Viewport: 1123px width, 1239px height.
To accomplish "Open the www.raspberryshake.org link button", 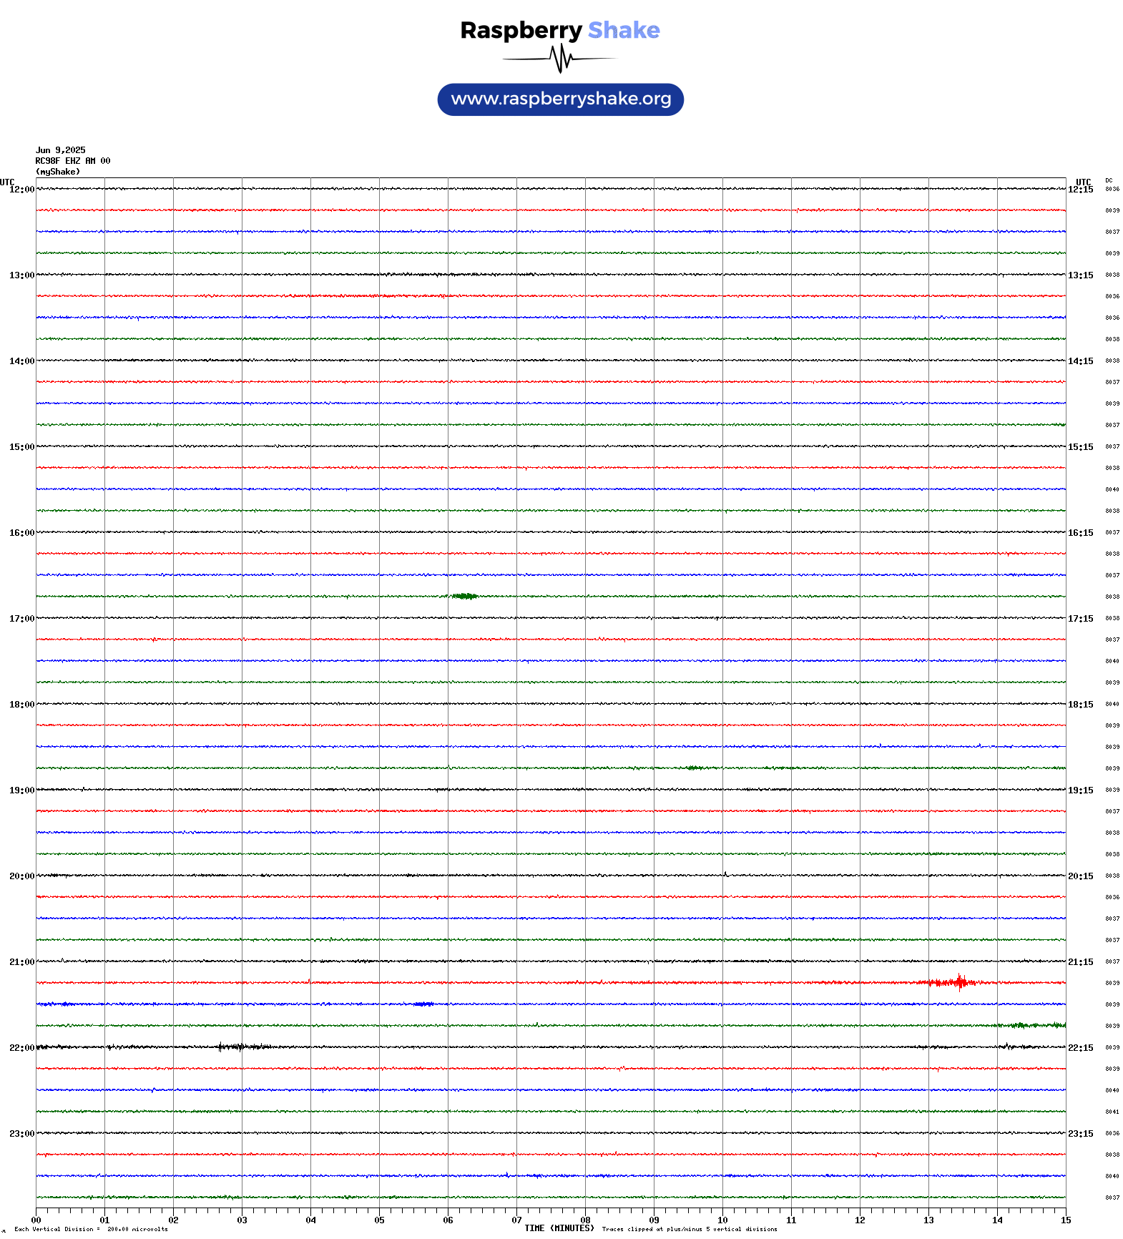I will [561, 99].
